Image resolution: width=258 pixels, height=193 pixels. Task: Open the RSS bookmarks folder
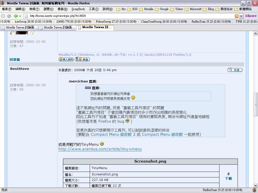point(133,9)
